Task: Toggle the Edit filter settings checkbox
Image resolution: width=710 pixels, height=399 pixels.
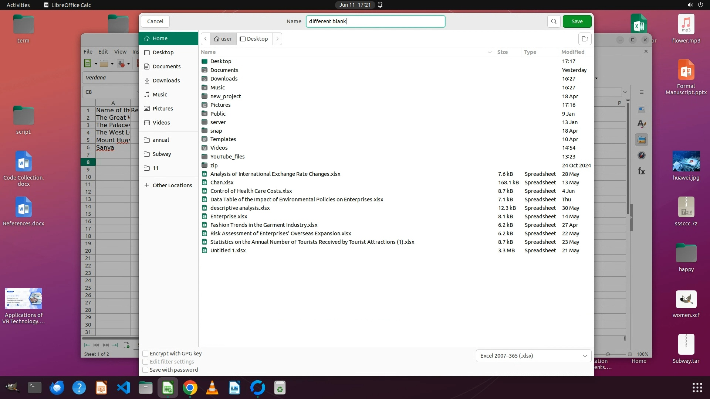Action: (145, 362)
